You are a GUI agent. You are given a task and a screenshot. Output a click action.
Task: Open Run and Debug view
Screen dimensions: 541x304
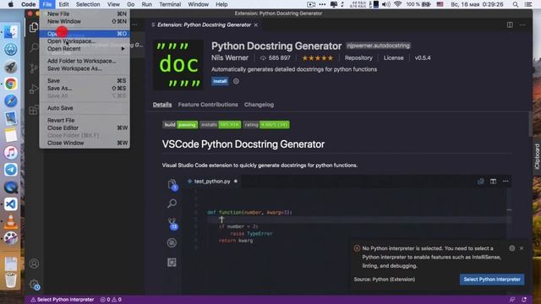pos(34,89)
